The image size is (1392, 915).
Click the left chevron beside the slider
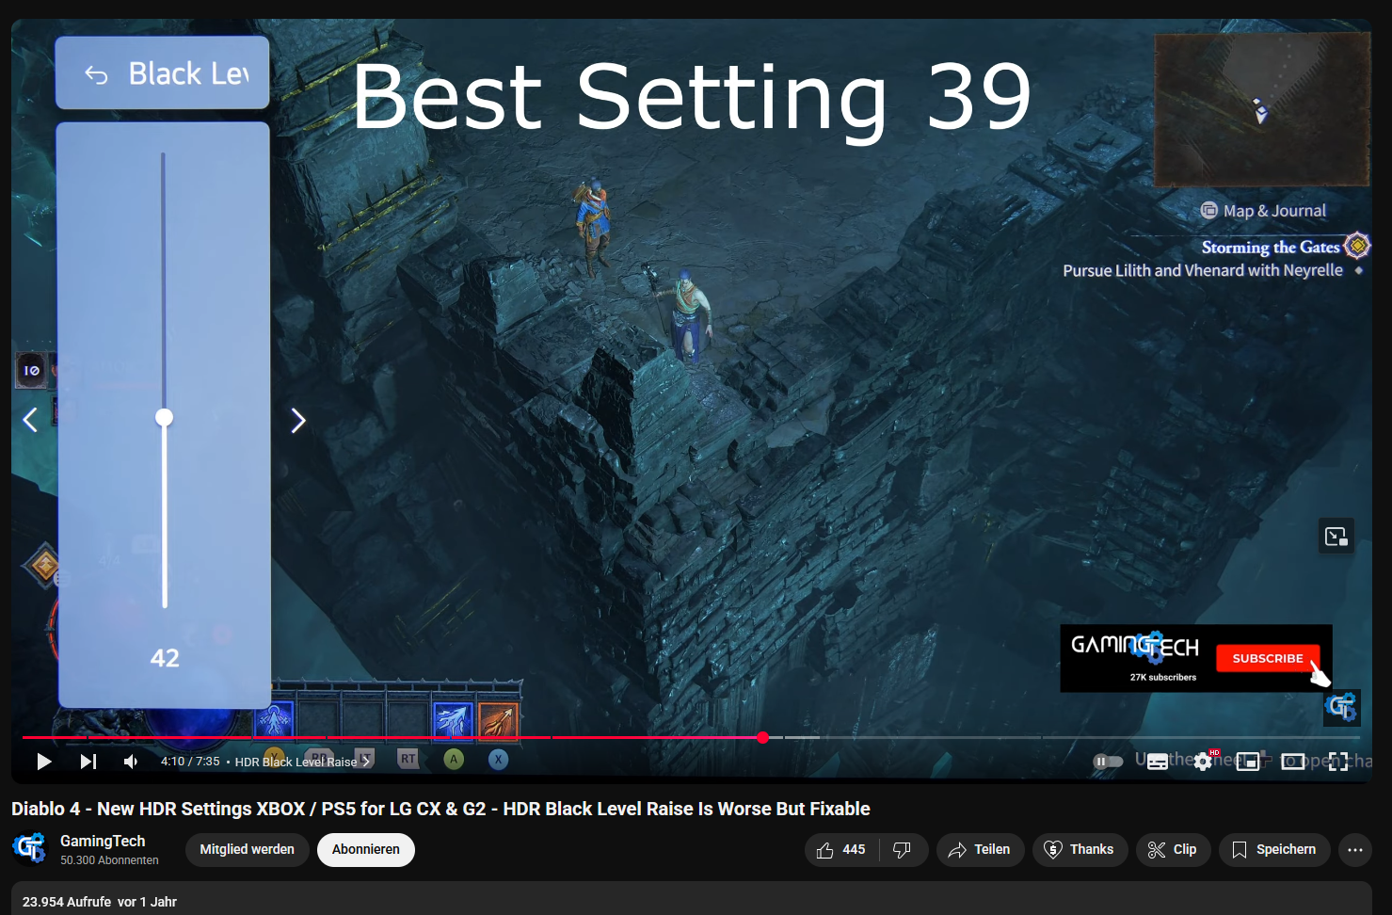(x=30, y=420)
